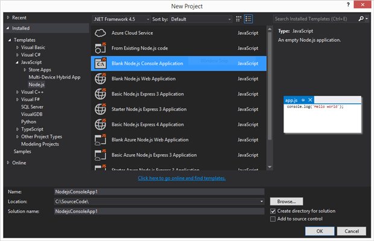Switch to medium icons list view
The height and width of the screenshot is (241, 374).
pyautogui.click(x=249, y=19)
